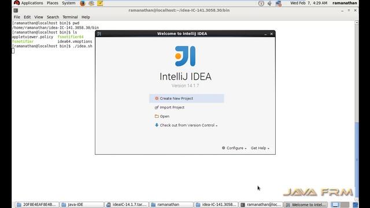
Task: Open the Applications menu in top panel
Action: tap(28, 3)
